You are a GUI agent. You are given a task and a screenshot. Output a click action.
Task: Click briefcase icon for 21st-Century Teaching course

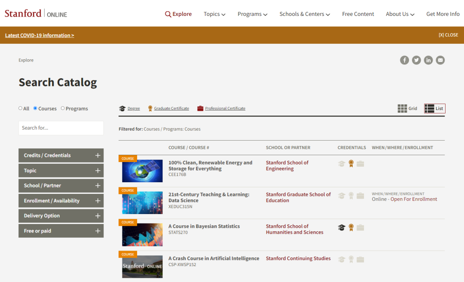point(360,196)
